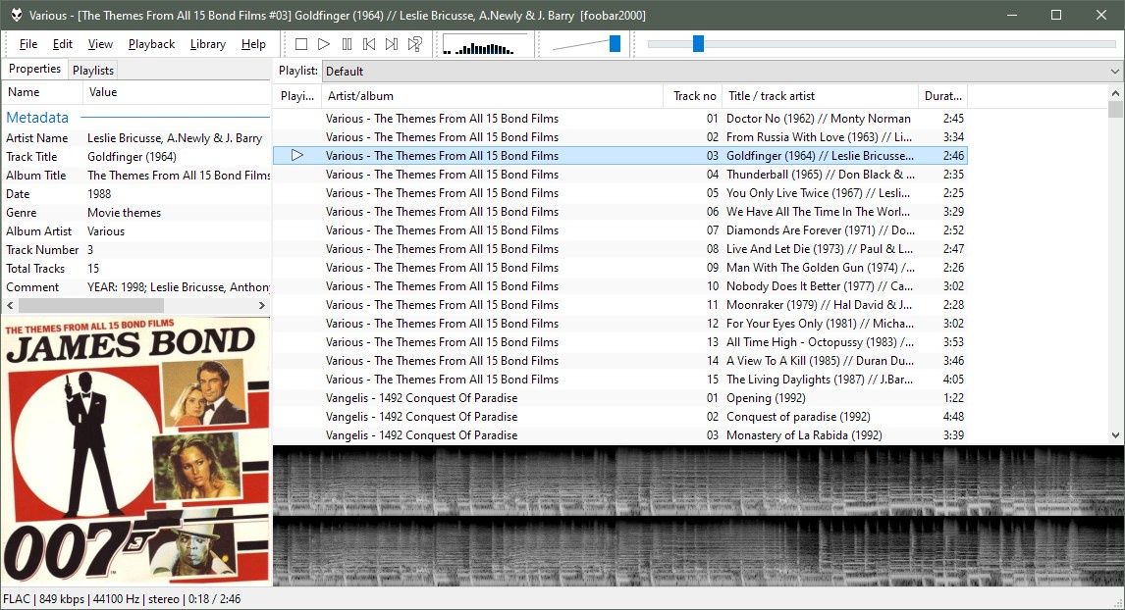Click the Artist Name property value
Image resolution: width=1125 pixels, height=610 pixels.
point(175,138)
